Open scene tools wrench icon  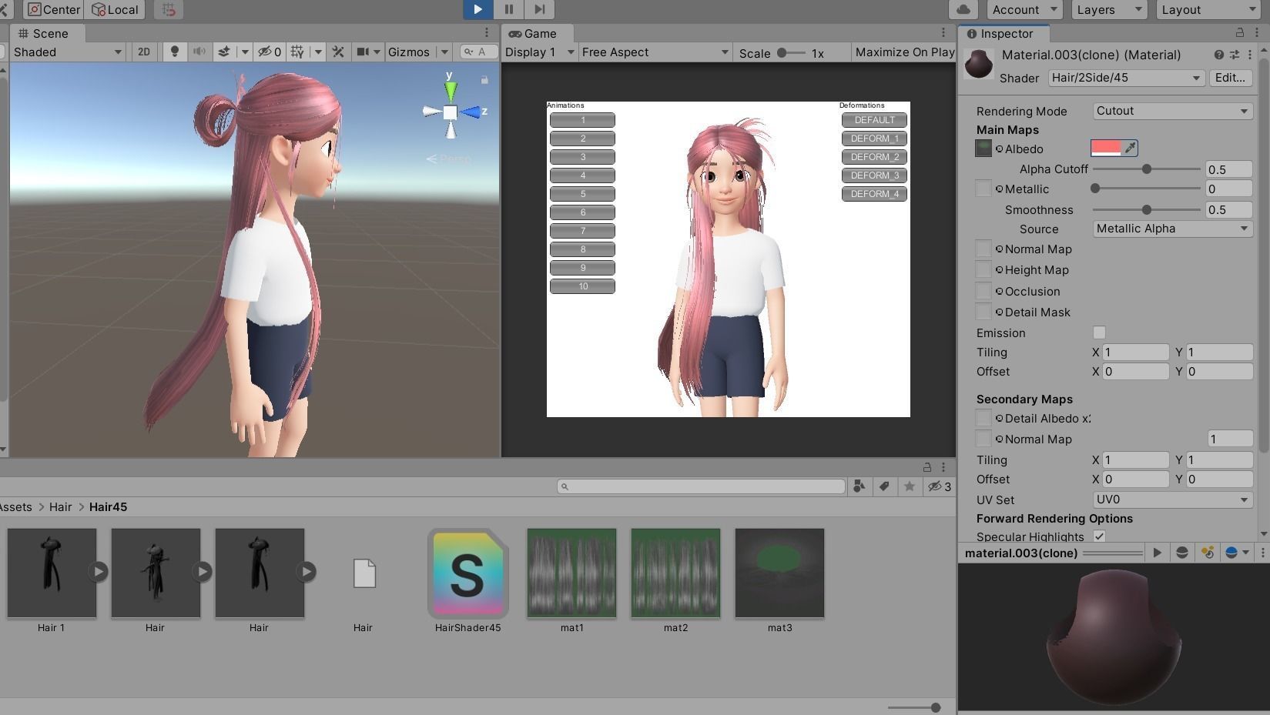click(x=337, y=52)
